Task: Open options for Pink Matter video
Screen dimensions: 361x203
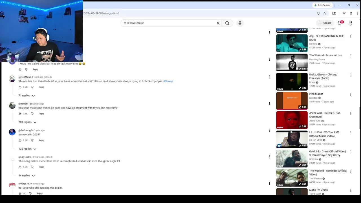Action: [x=350, y=94]
